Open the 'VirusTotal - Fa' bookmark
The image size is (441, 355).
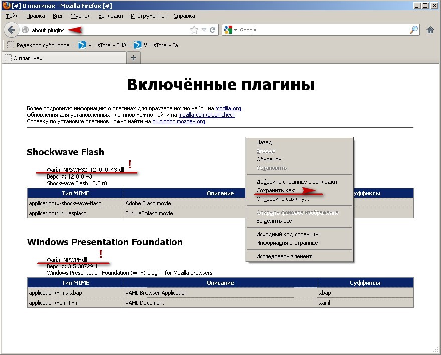[156, 45]
